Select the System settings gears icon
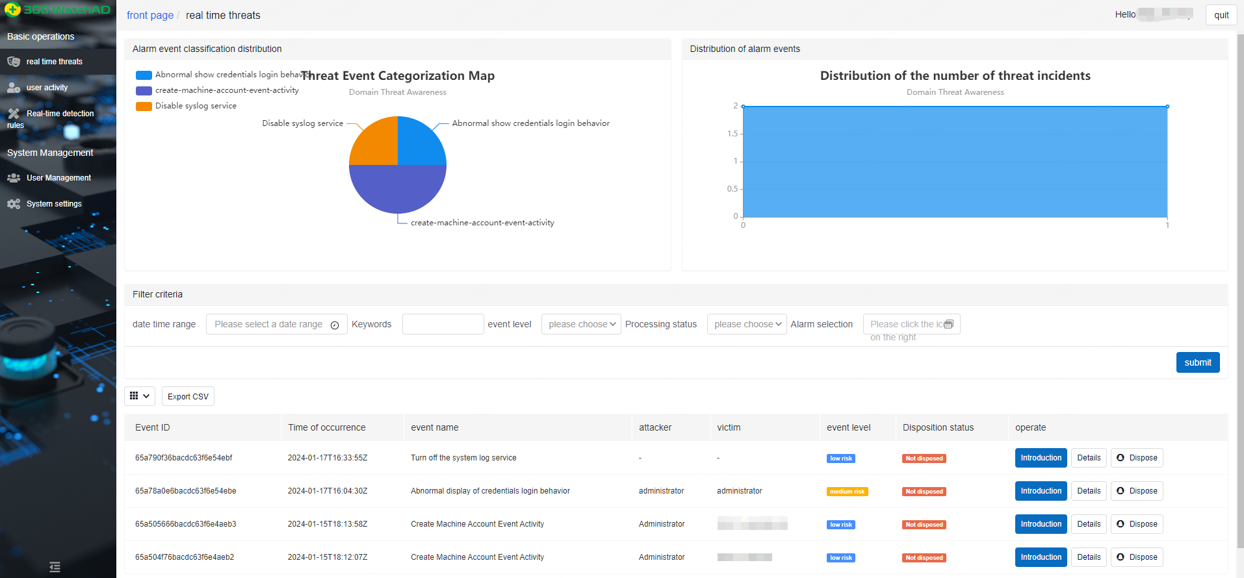Screen dimensions: 1244x578 pyautogui.click(x=14, y=204)
